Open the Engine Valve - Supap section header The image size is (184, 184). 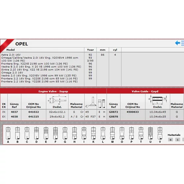click(x=53, y=91)
